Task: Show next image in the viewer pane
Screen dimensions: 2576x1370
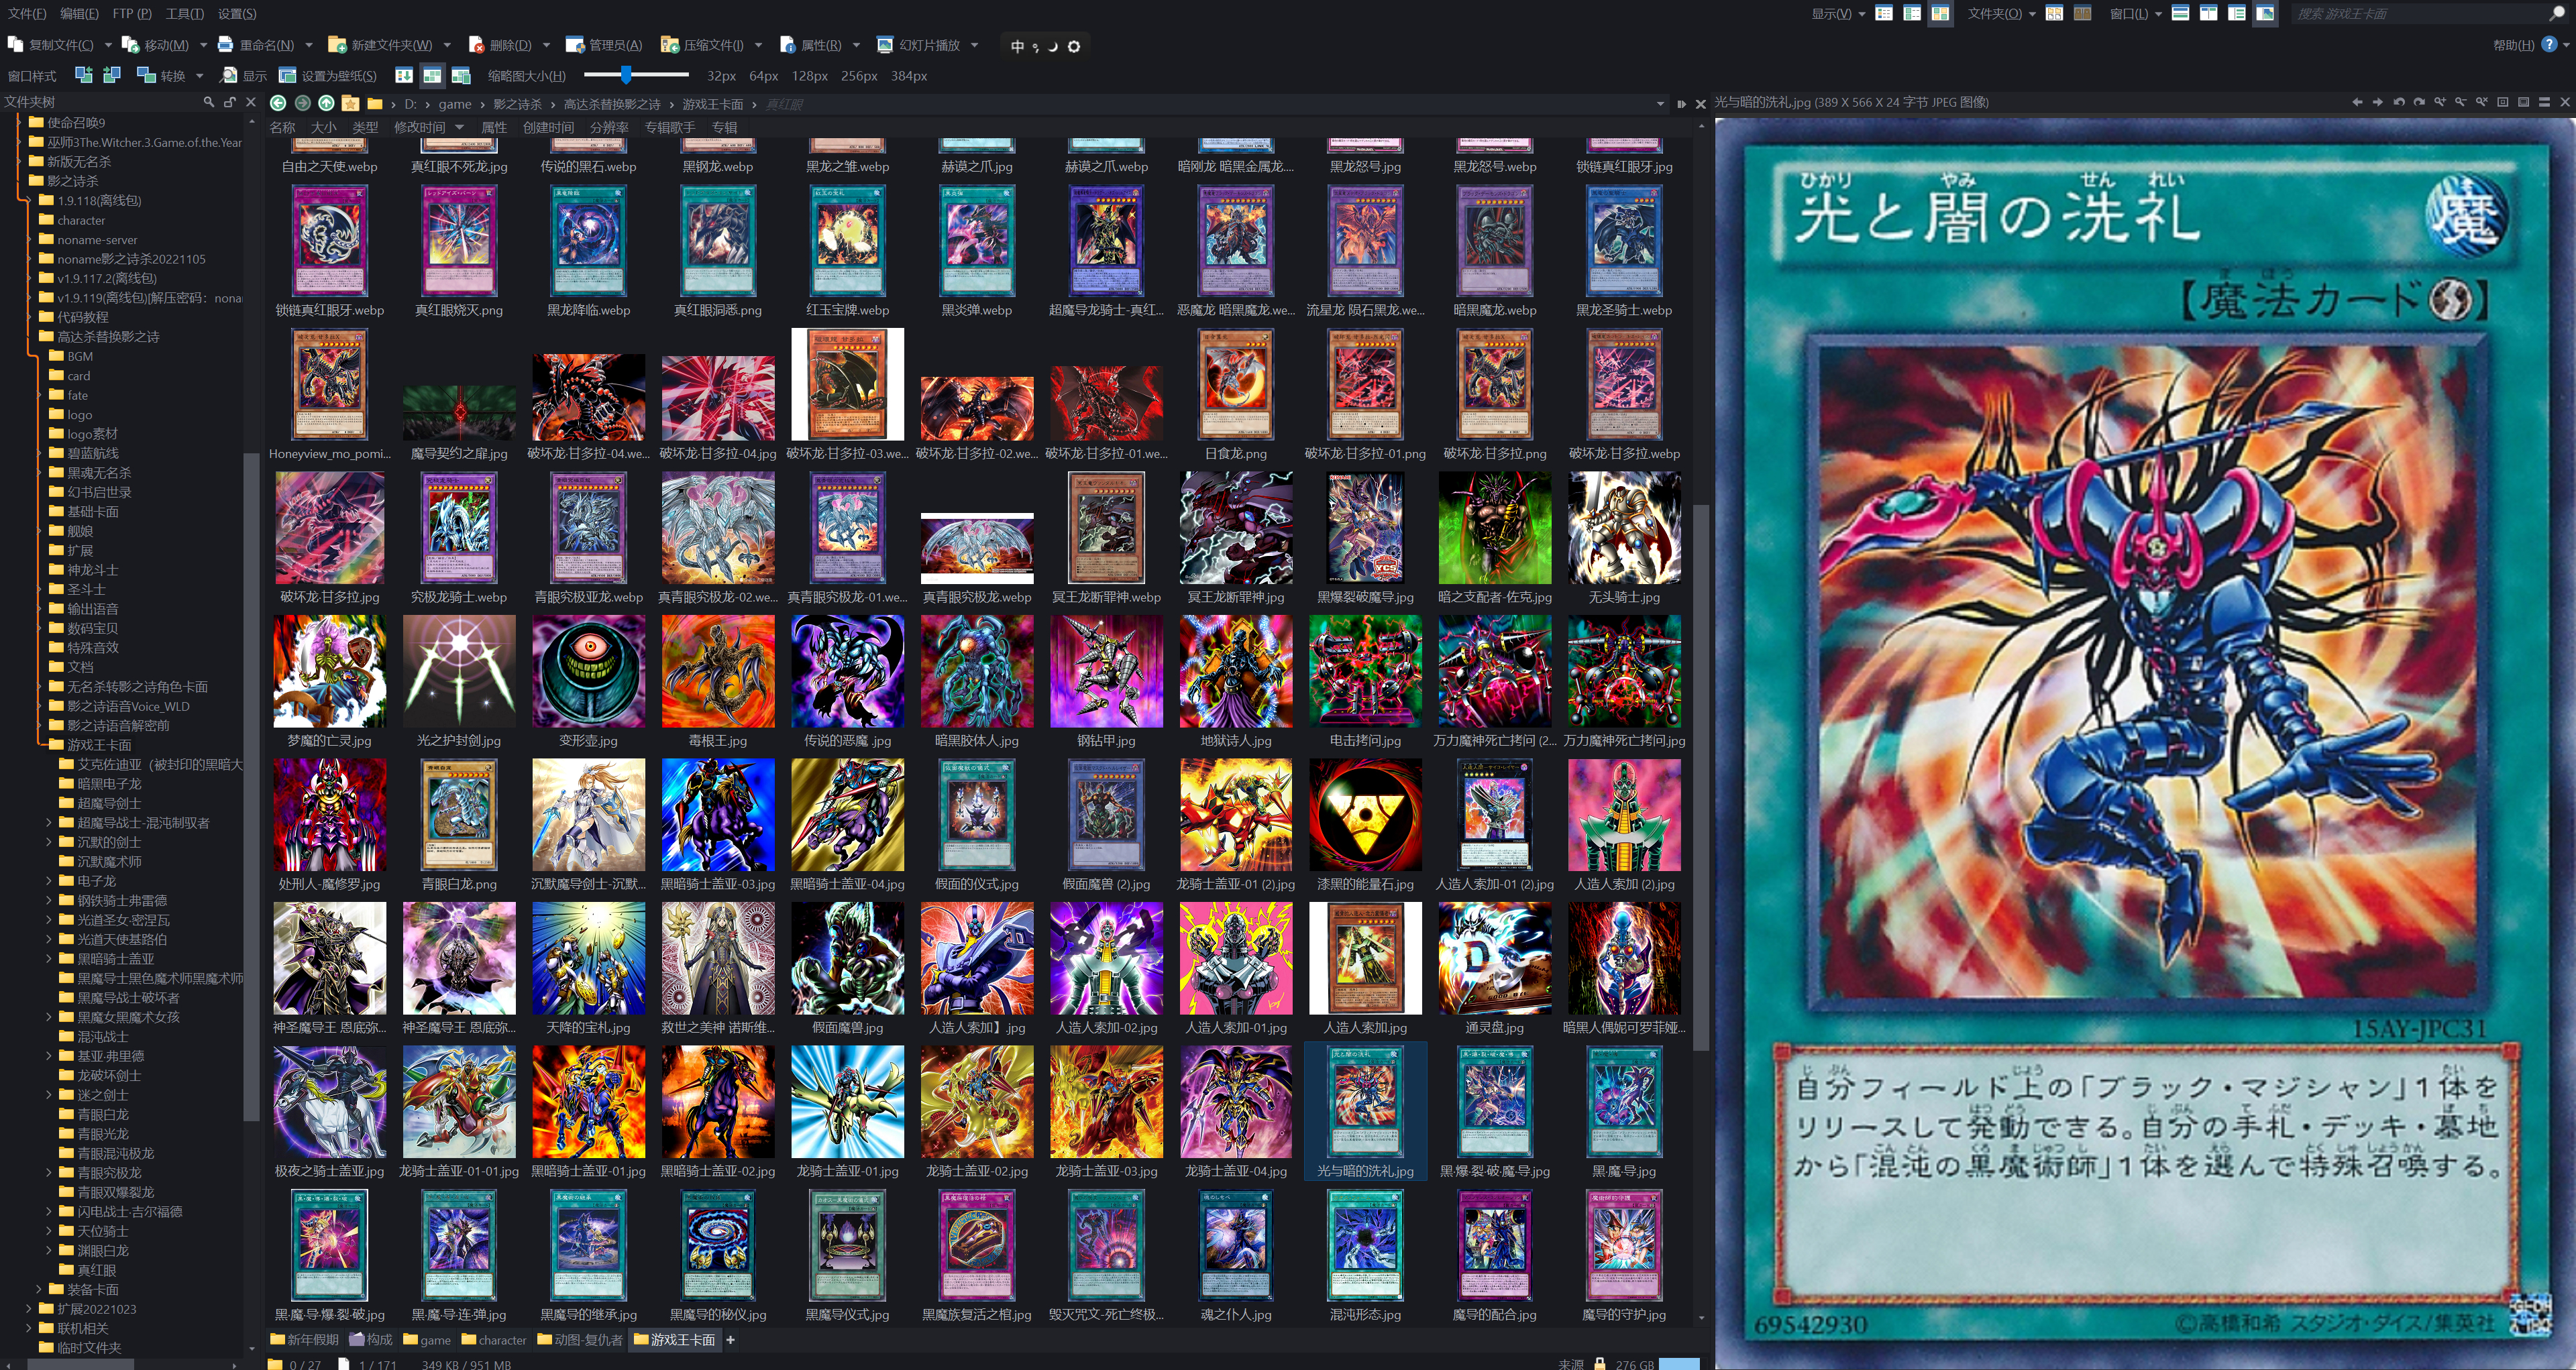Action: pos(2378,102)
